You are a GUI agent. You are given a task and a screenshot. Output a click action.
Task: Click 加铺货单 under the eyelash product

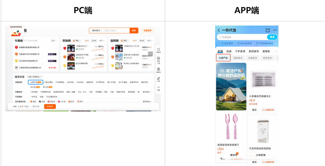click(268, 110)
